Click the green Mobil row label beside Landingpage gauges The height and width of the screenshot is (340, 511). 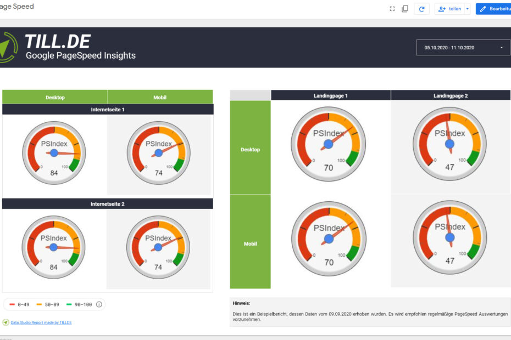(x=251, y=242)
